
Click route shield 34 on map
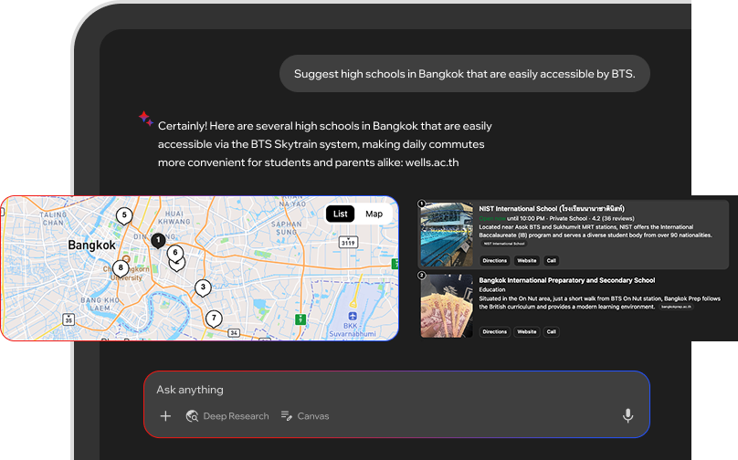coord(234,333)
